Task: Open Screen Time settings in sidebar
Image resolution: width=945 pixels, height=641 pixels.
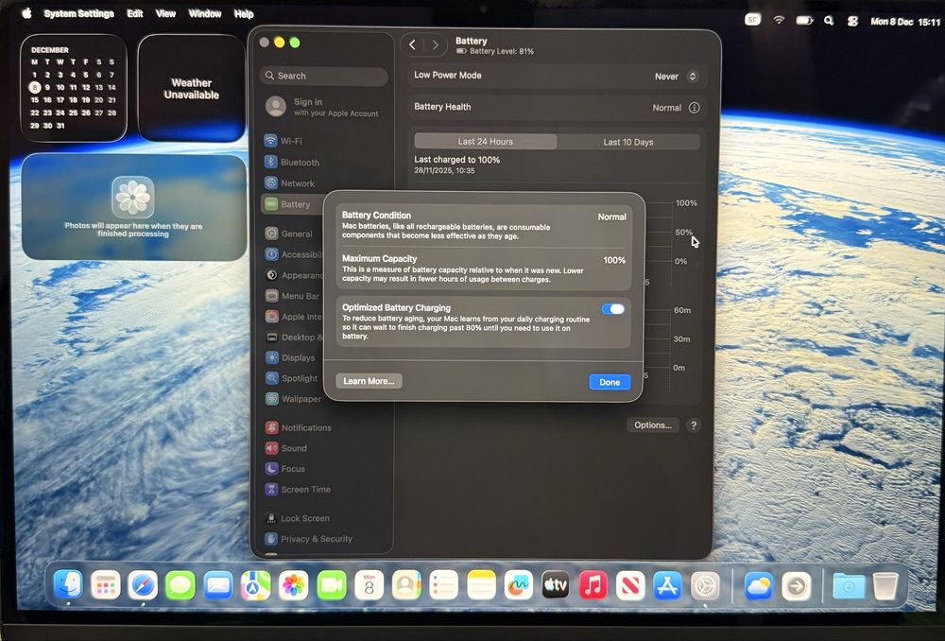Action: click(298, 489)
